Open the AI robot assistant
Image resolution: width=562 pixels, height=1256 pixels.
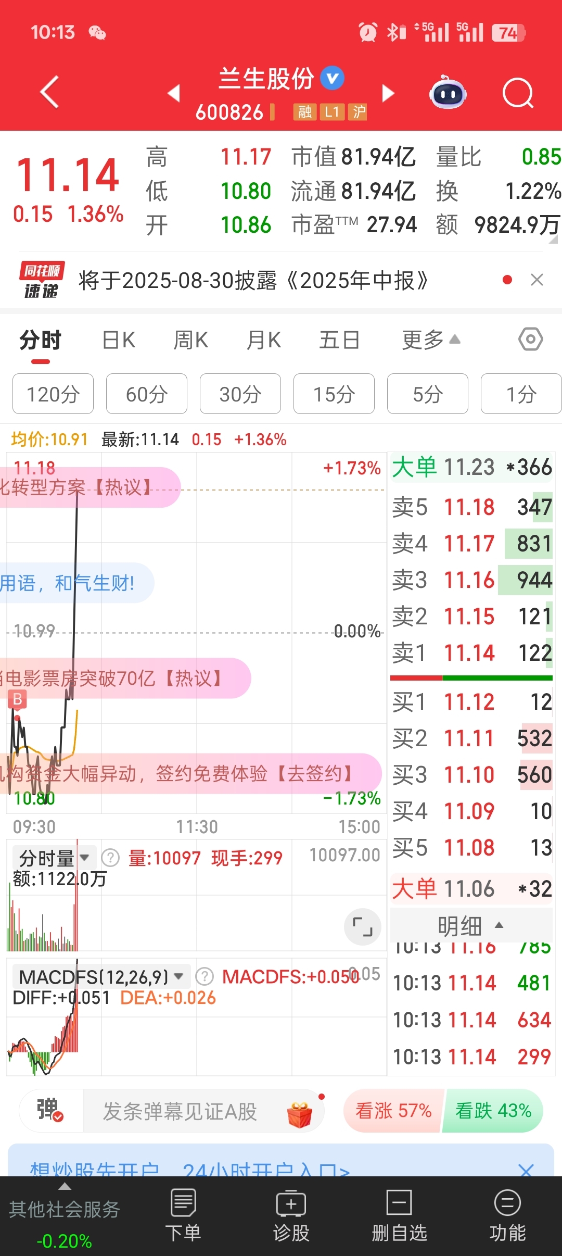coord(448,92)
